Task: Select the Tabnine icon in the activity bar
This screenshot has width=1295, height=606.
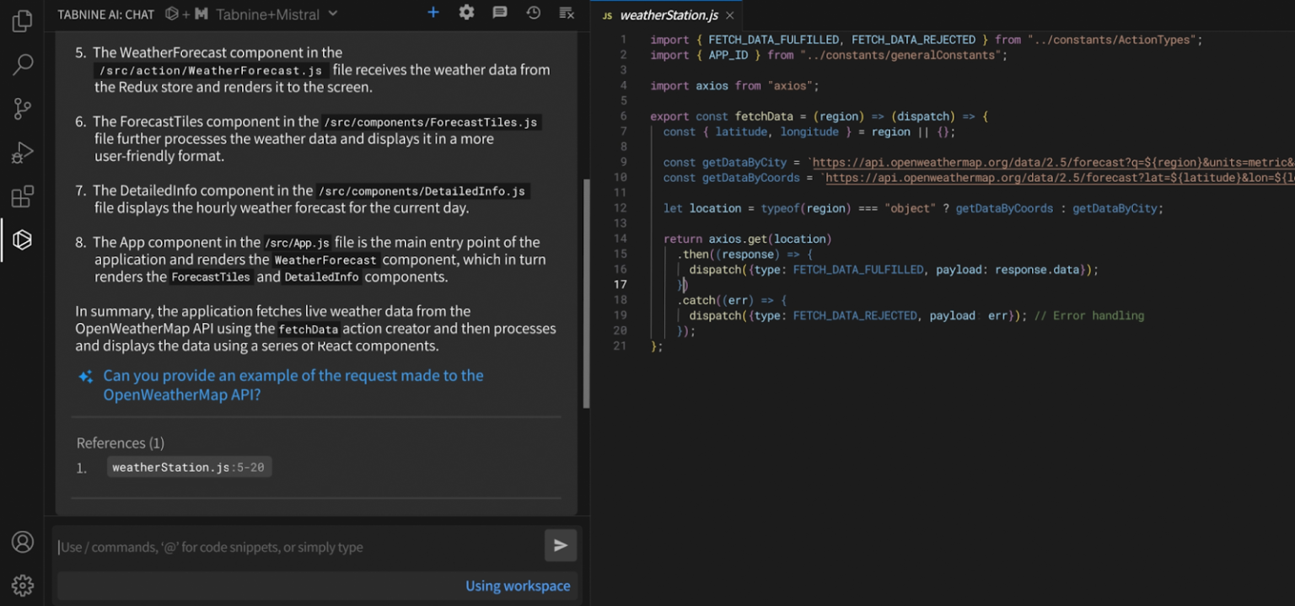Action: click(21, 240)
